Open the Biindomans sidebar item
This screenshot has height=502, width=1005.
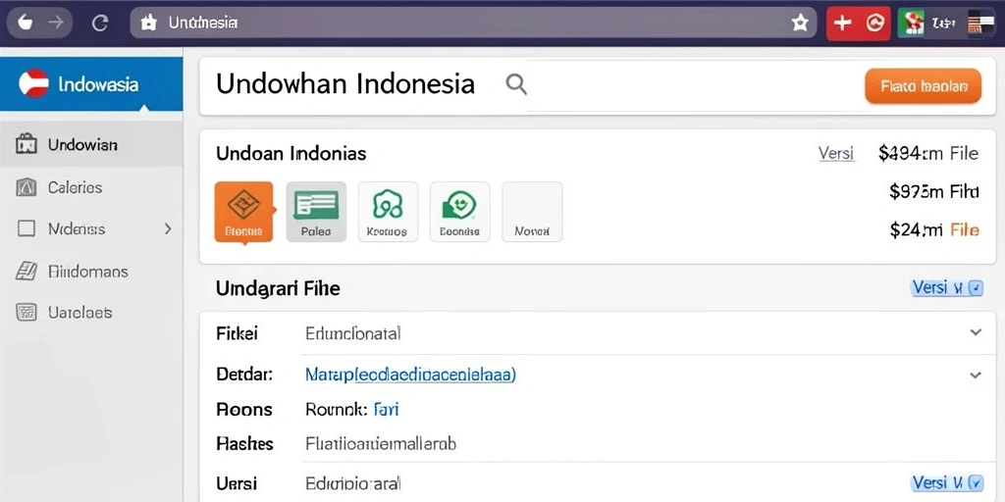click(91, 272)
